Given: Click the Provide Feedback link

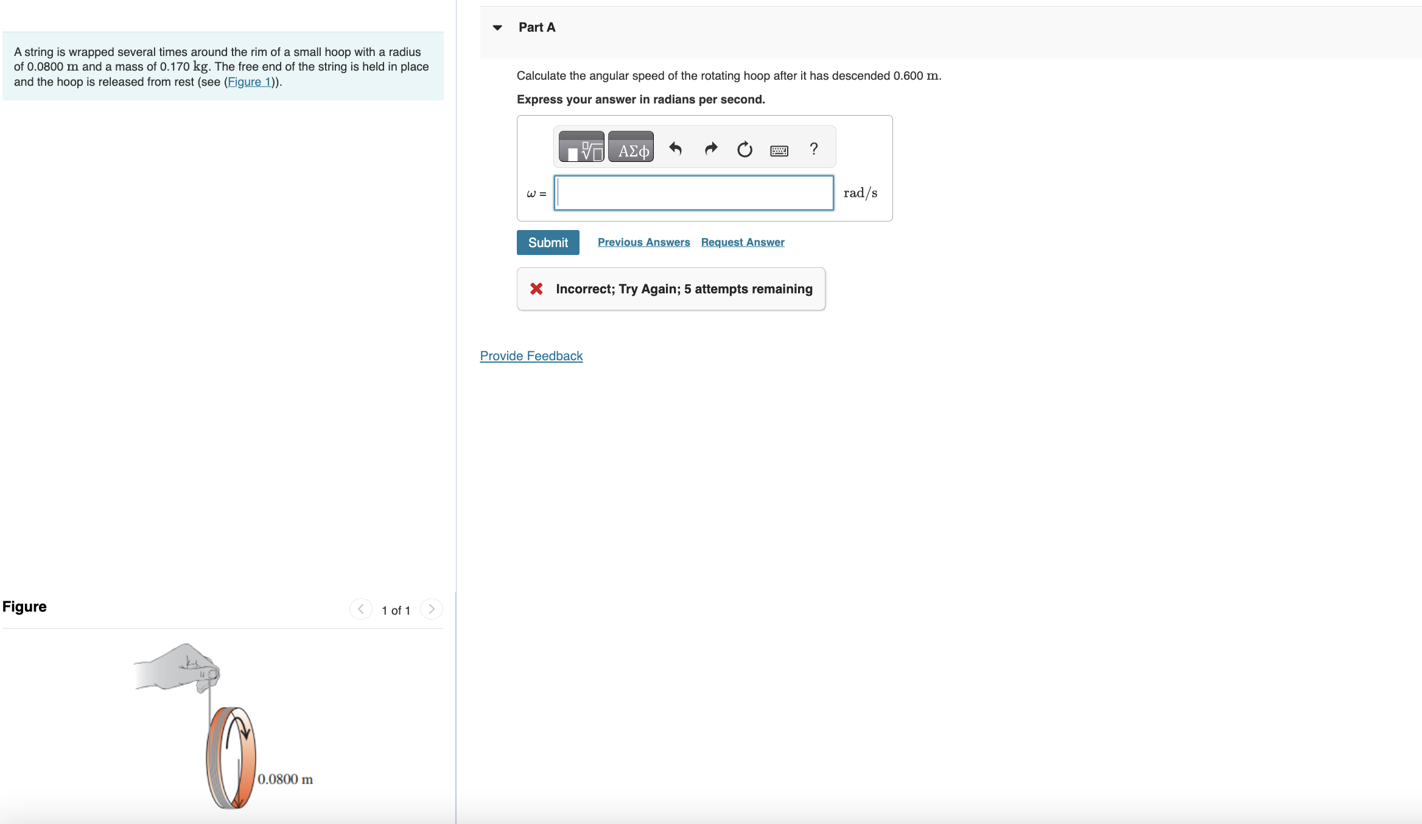Looking at the screenshot, I should coord(531,356).
